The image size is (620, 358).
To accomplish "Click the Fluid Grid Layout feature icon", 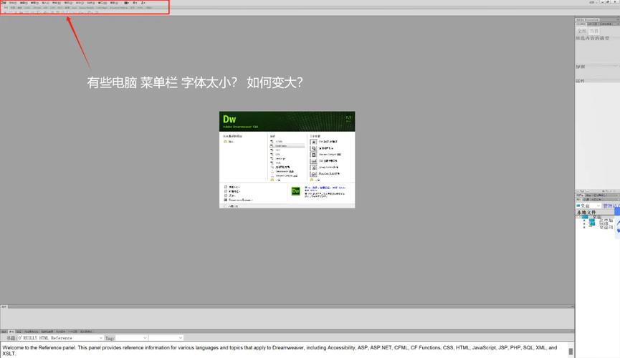I will pyautogui.click(x=313, y=149).
